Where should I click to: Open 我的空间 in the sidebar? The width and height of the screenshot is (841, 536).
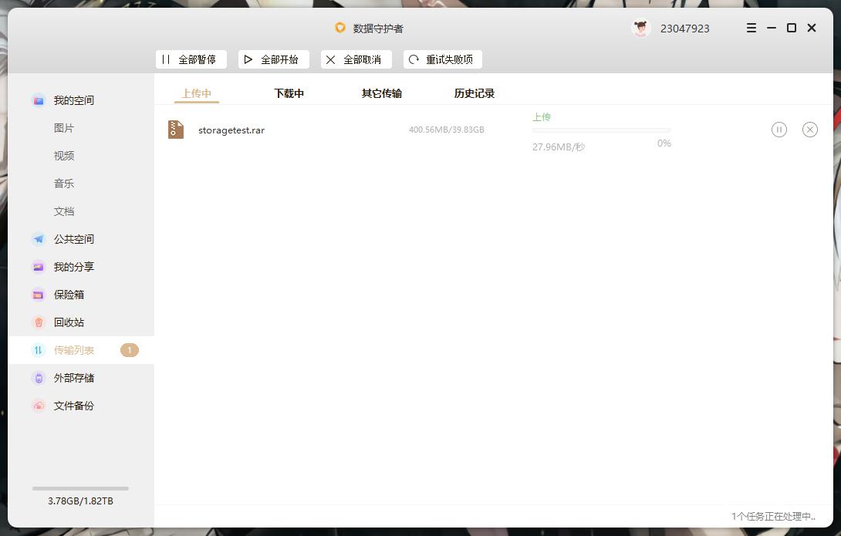click(x=75, y=99)
